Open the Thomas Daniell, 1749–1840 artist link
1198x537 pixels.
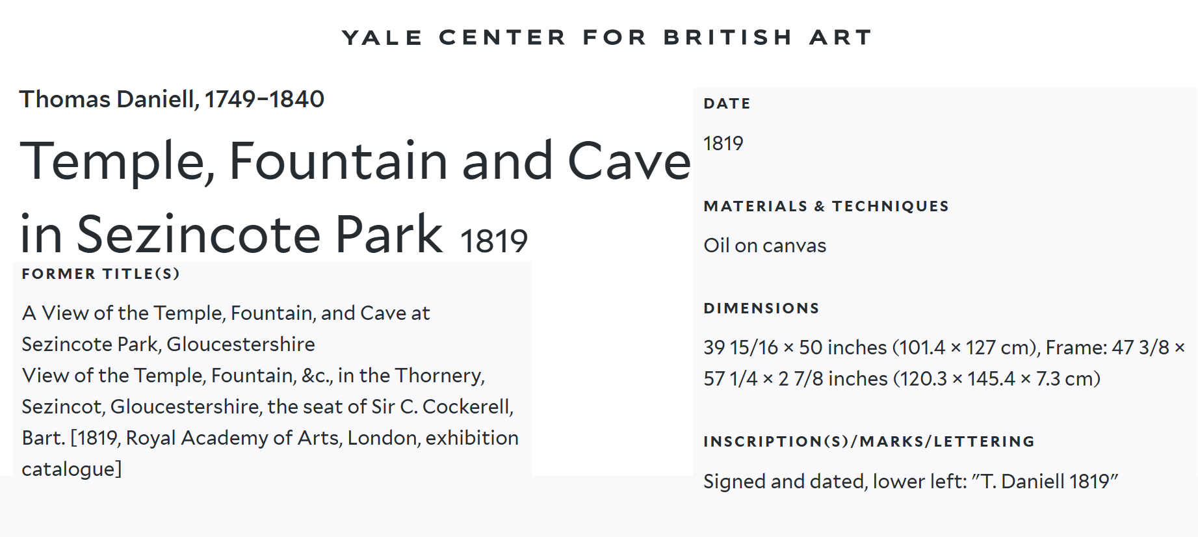[172, 99]
